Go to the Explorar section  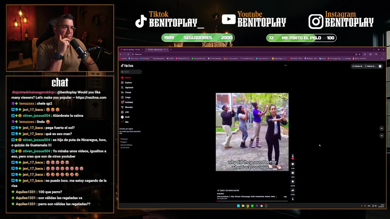[126, 82]
